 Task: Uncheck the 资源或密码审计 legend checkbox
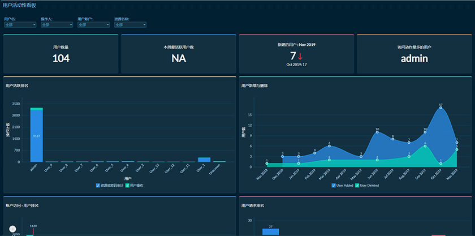pos(98,186)
